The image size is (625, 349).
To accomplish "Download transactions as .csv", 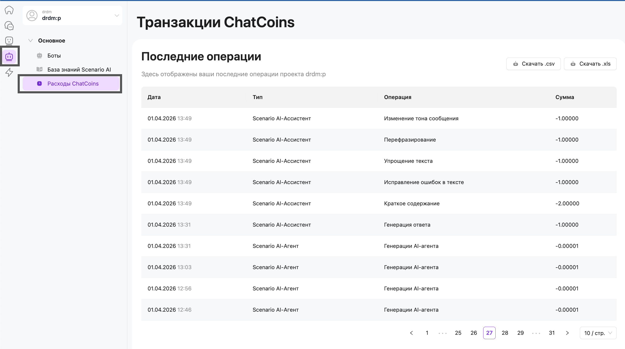I will [x=533, y=64].
